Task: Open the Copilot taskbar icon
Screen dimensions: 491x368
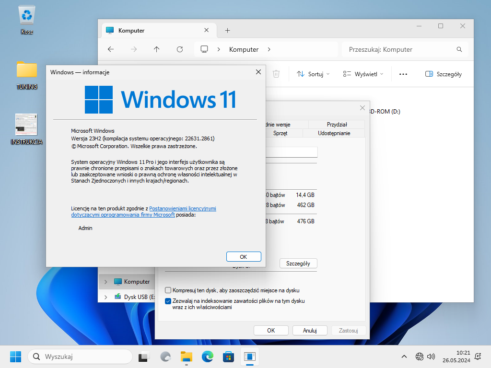Action: pos(165,356)
